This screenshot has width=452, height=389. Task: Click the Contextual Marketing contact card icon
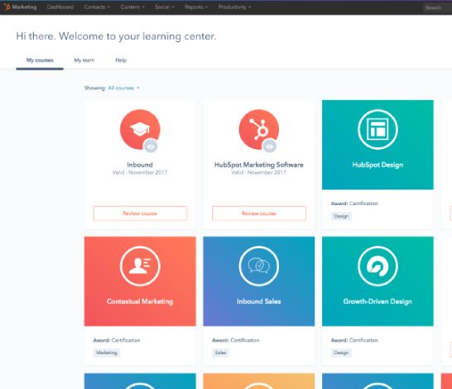pyautogui.click(x=140, y=266)
